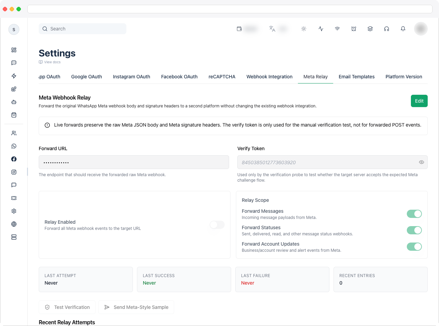
Task: Click the language translate icon
Action: point(272,29)
